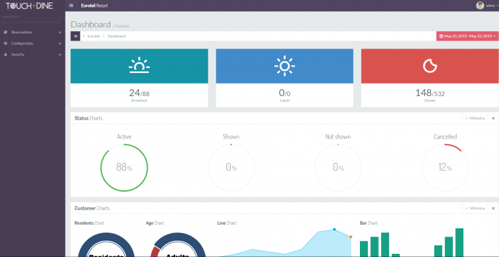Click the admin avatar picture
The width and height of the screenshot is (499, 257).
tap(480, 6)
